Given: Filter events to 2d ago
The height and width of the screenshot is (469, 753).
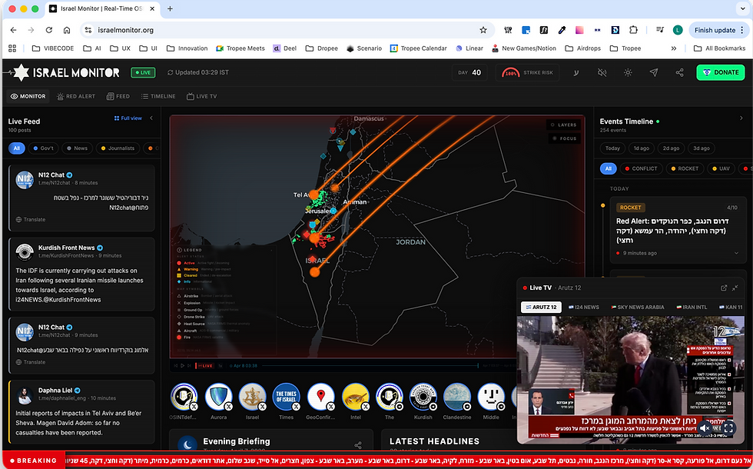Looking at the screenshot, I should click(670, 148).
